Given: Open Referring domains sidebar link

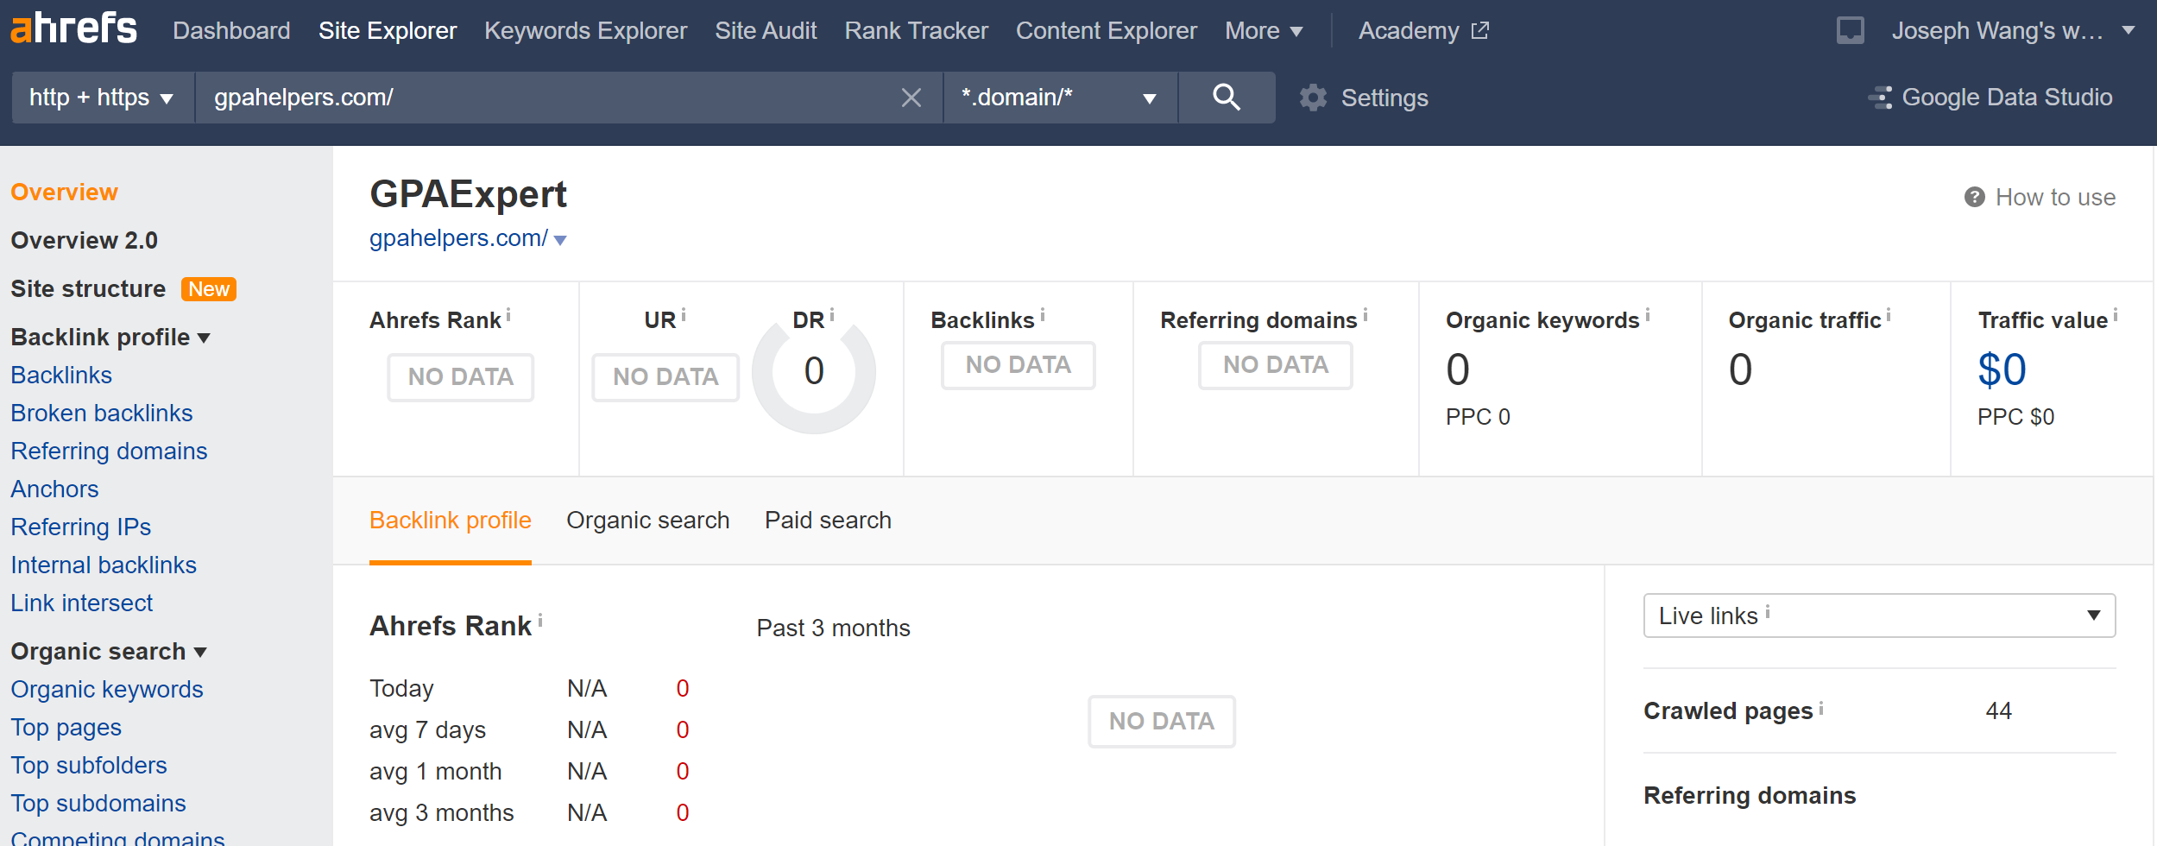Looking at the screenshot, I should pyautogui.click(x=109, y=451).
